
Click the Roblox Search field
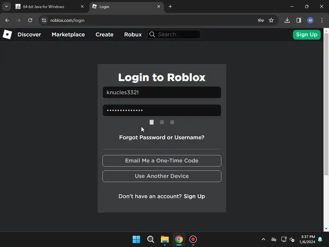[x=174, y=34]
